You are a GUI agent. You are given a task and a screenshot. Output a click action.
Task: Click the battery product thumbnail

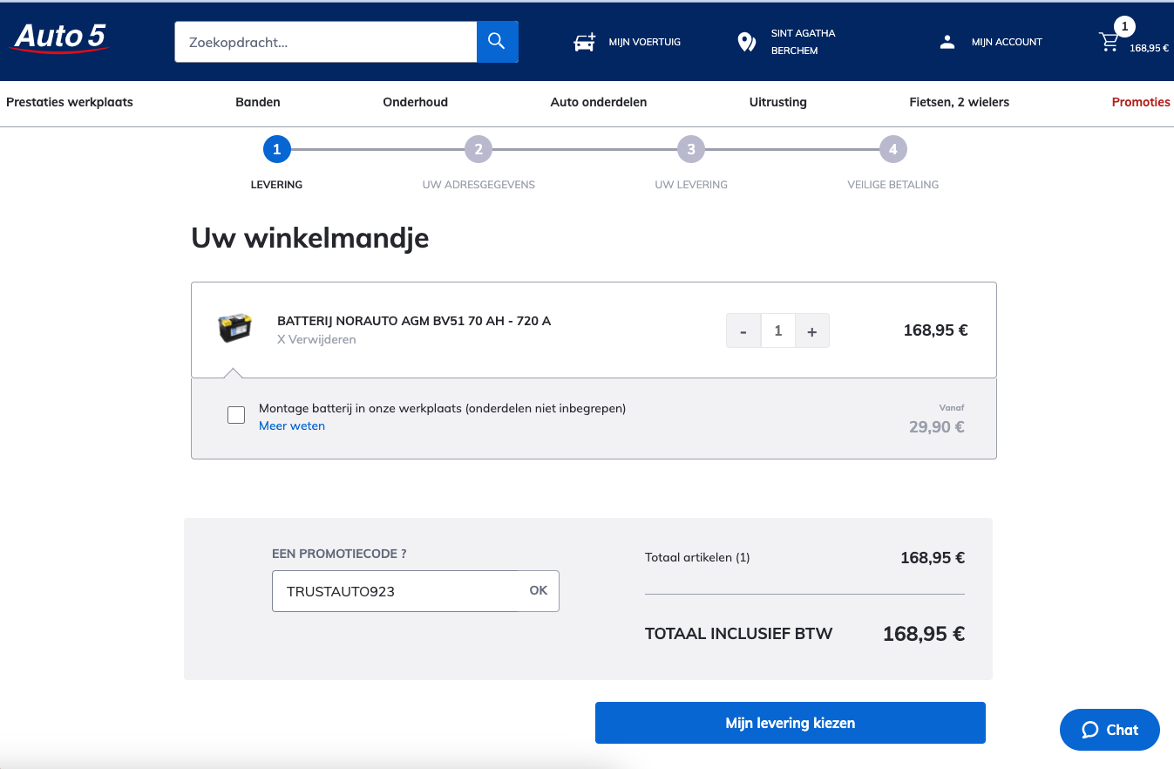tap(234, 328)
